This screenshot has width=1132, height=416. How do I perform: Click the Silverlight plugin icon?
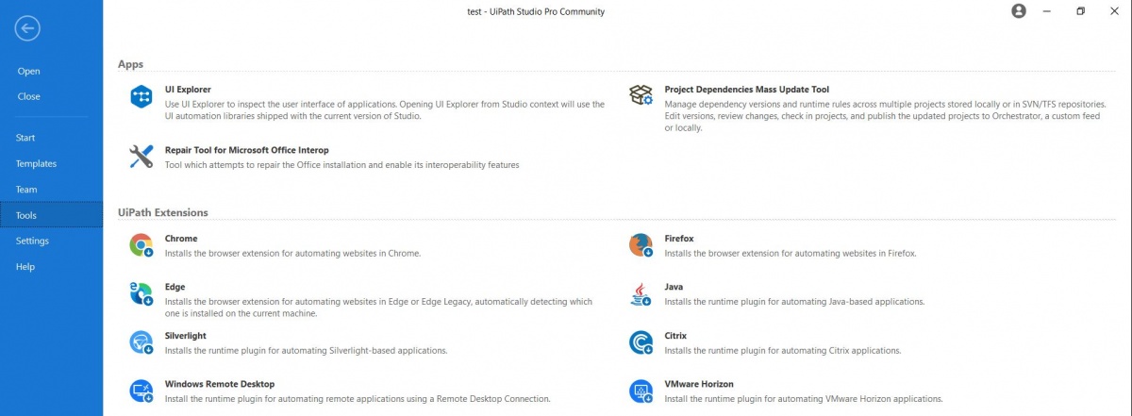click(x=141, y=342)
